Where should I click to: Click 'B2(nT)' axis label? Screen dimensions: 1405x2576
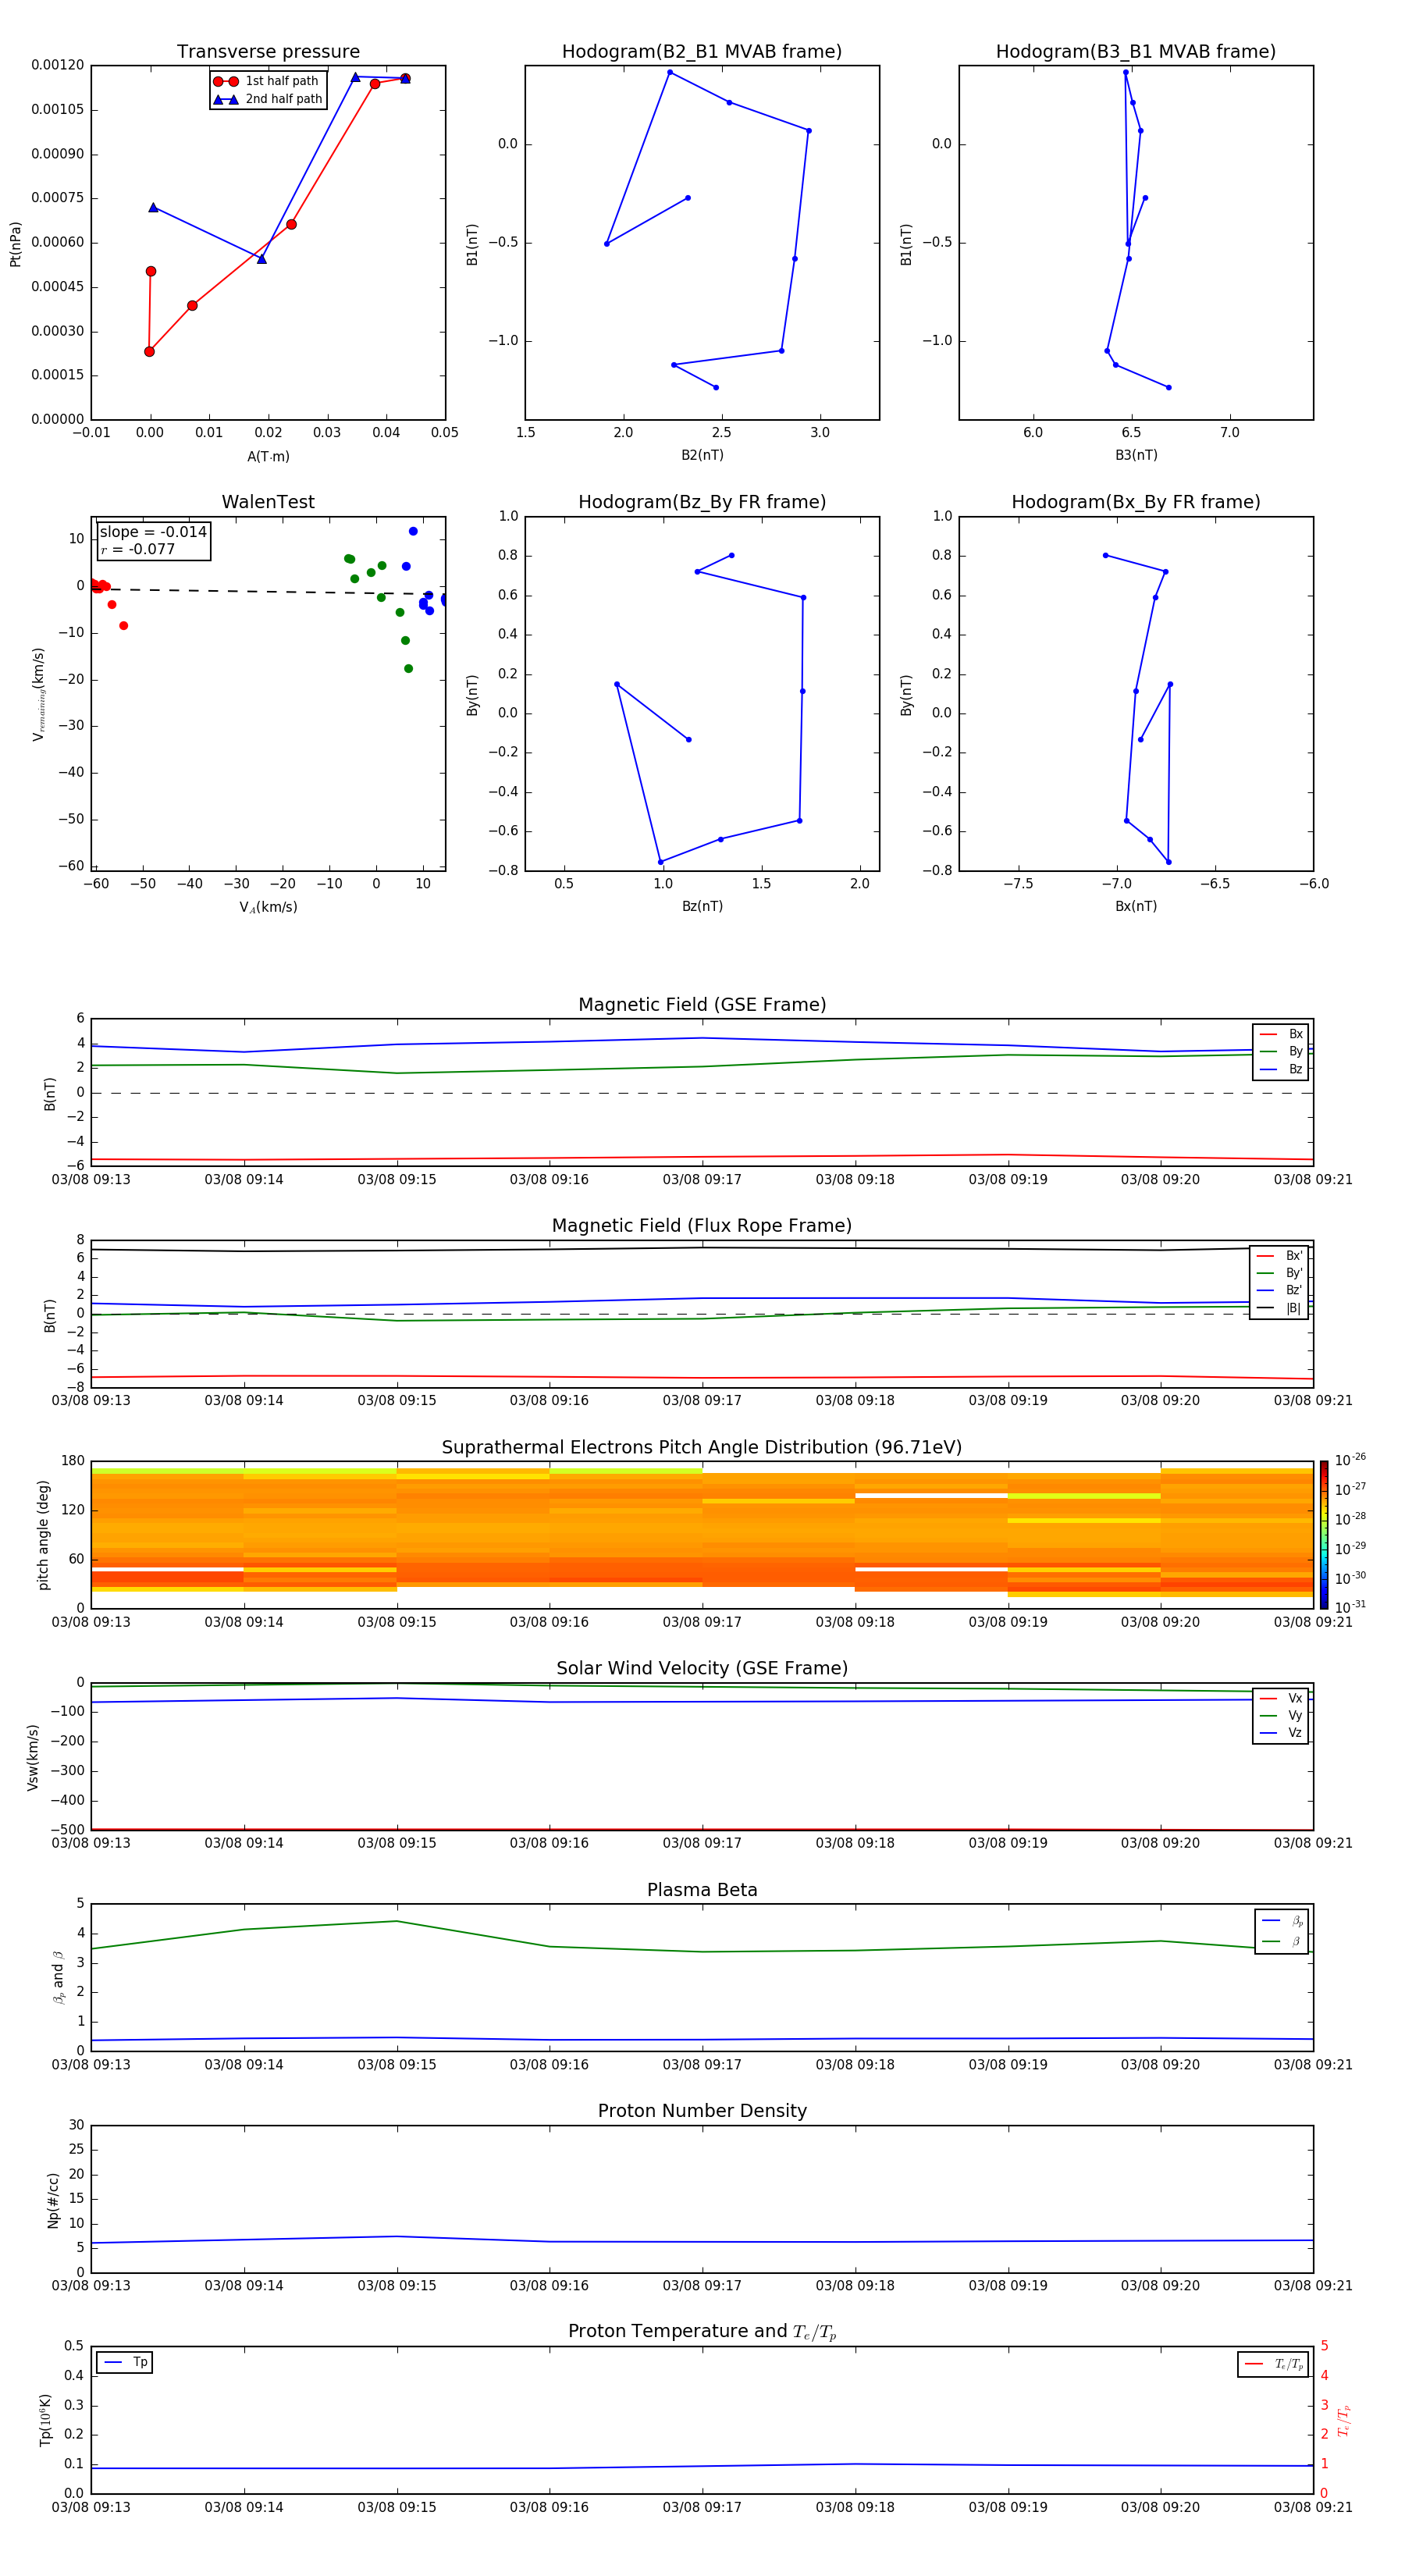pyautogui.click(x=702, y=456)
